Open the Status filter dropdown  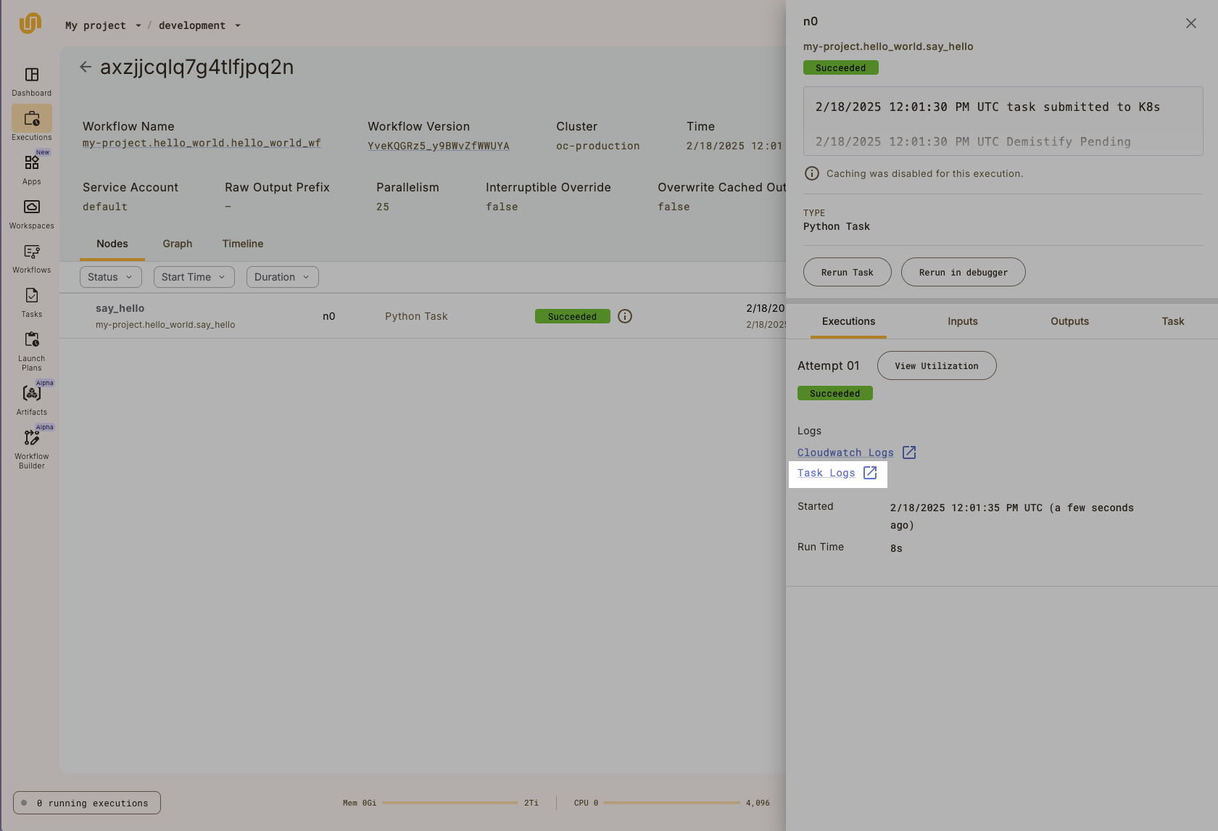(110, 276)
